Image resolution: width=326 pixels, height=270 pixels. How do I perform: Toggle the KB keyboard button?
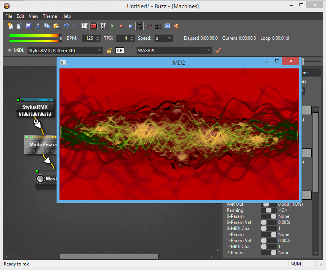coord(119,50)
